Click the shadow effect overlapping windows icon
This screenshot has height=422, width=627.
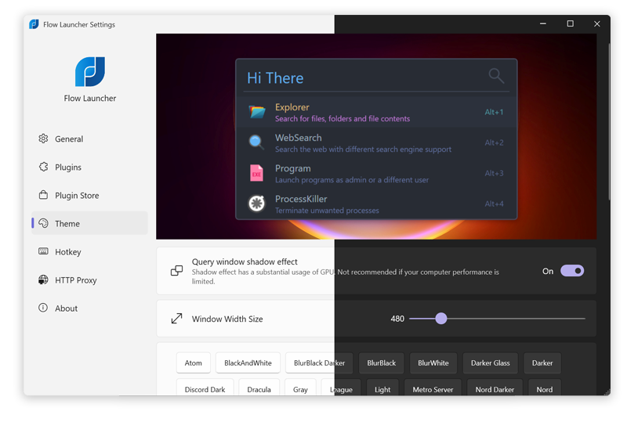pyautogui.click(x=177, y=271)
